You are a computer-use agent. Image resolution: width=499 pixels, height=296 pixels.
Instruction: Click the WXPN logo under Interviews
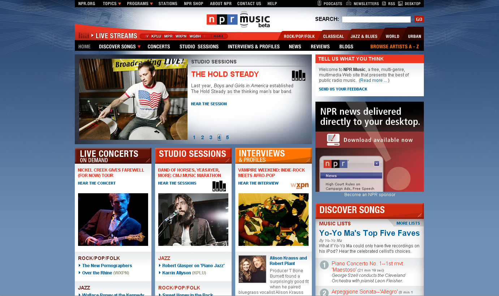click(300, 185)
